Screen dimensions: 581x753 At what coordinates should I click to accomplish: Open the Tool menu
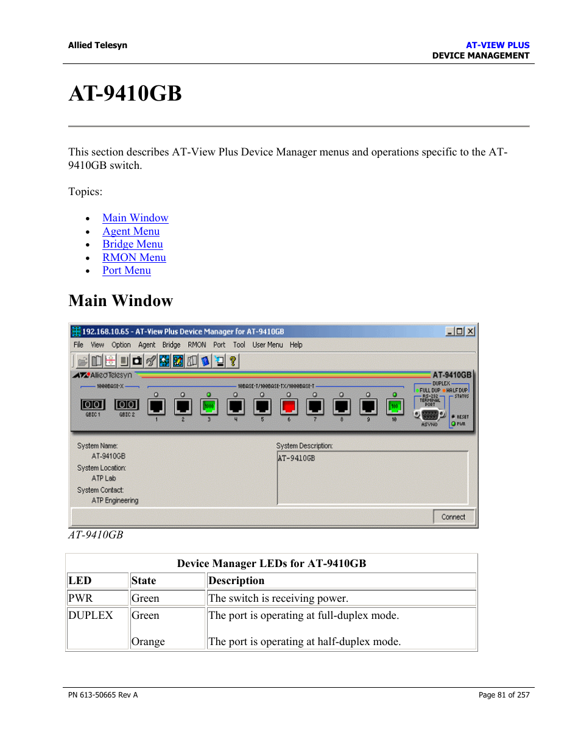coord(239,345)
